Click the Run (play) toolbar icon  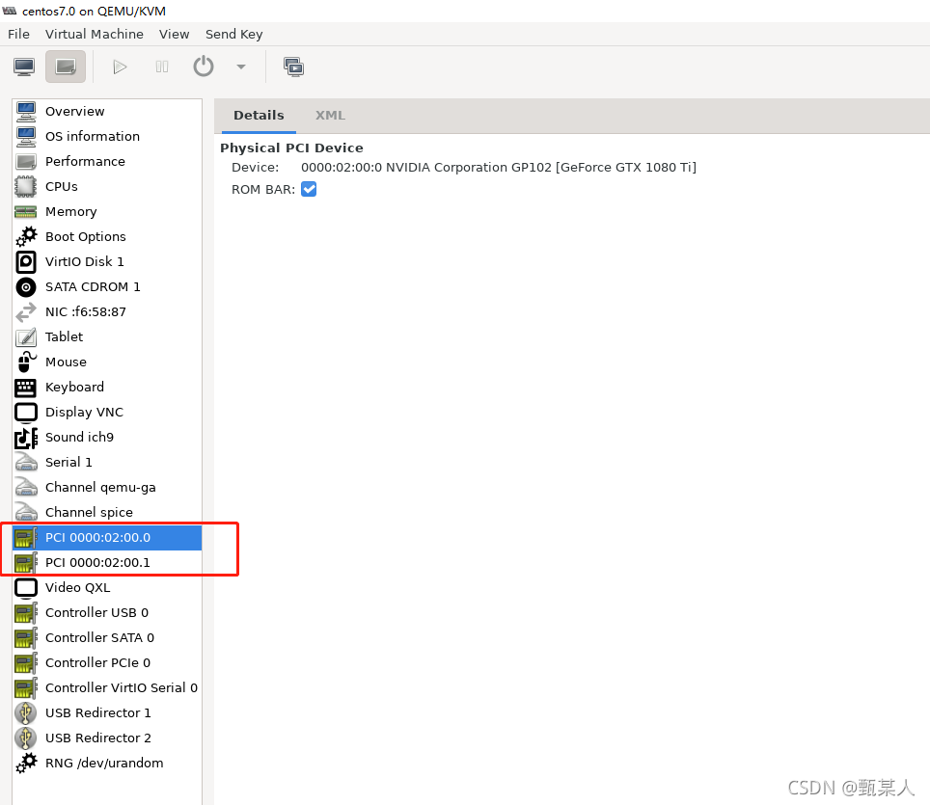point(120,67)
